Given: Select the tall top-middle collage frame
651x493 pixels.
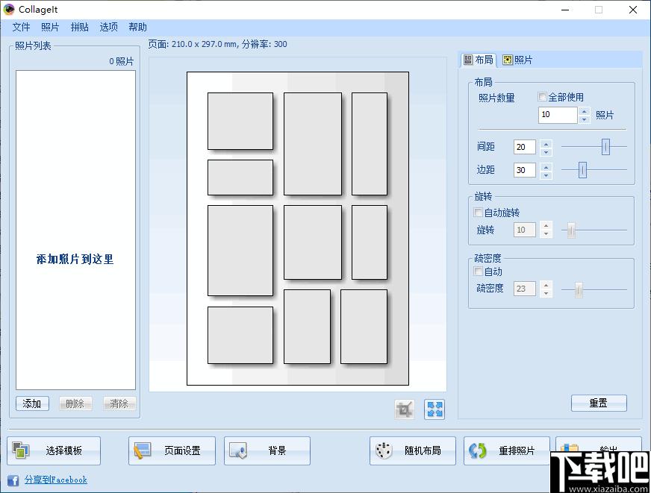Looking at the screenshot, I should pos(313,143).
